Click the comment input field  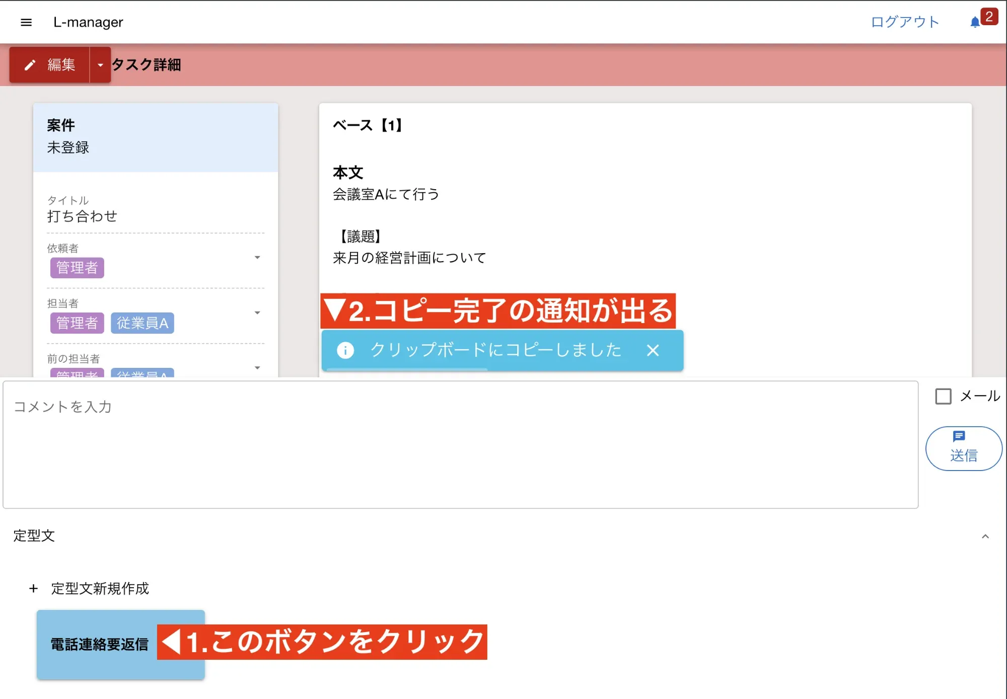[x=460, y=444]
